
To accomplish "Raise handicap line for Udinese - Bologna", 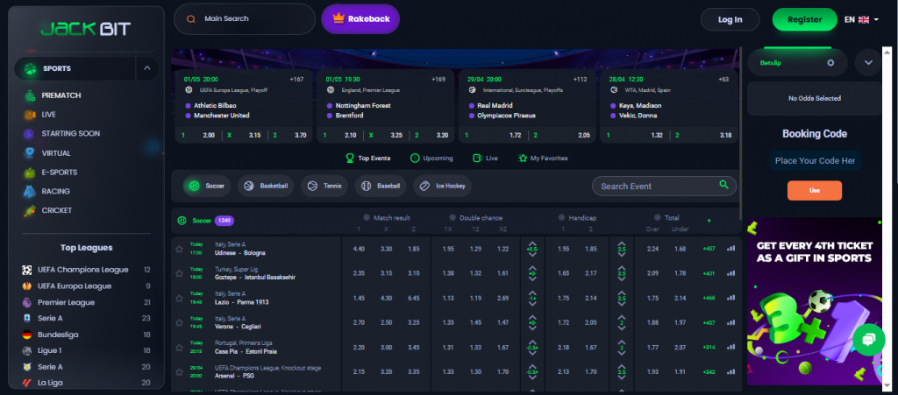I will click(x=532, y=243).
